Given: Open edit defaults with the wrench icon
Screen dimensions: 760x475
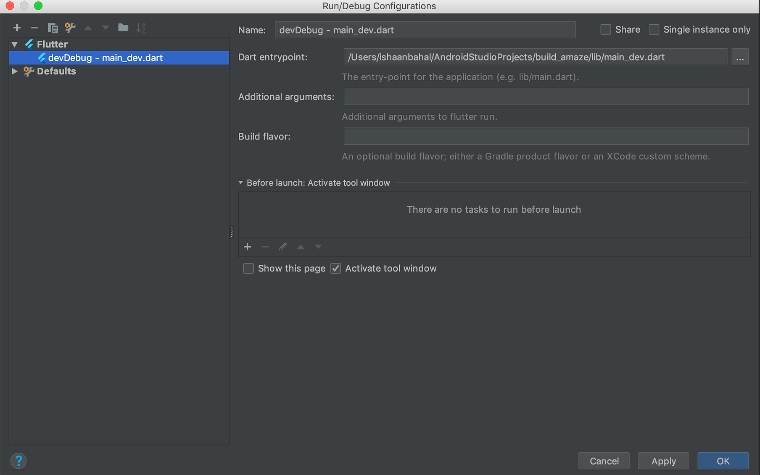Looking at the screenshot, I should [70, 27].
